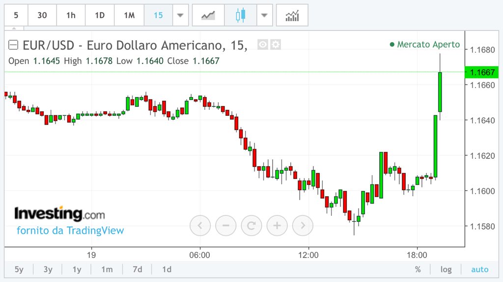Set the date range to 1y
Screen dimensions: 503x282
pos(77,269)
